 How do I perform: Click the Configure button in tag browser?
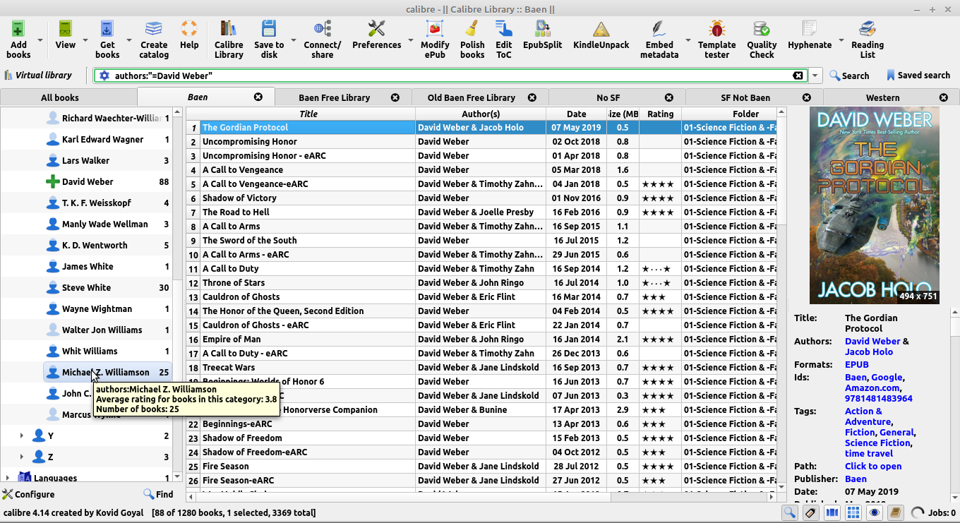tap(28, 494)
